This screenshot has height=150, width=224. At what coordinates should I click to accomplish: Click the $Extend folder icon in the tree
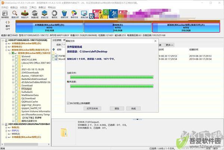coord(19,57)
